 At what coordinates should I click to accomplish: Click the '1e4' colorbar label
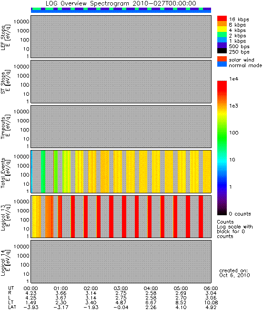[x=234, y=79]
